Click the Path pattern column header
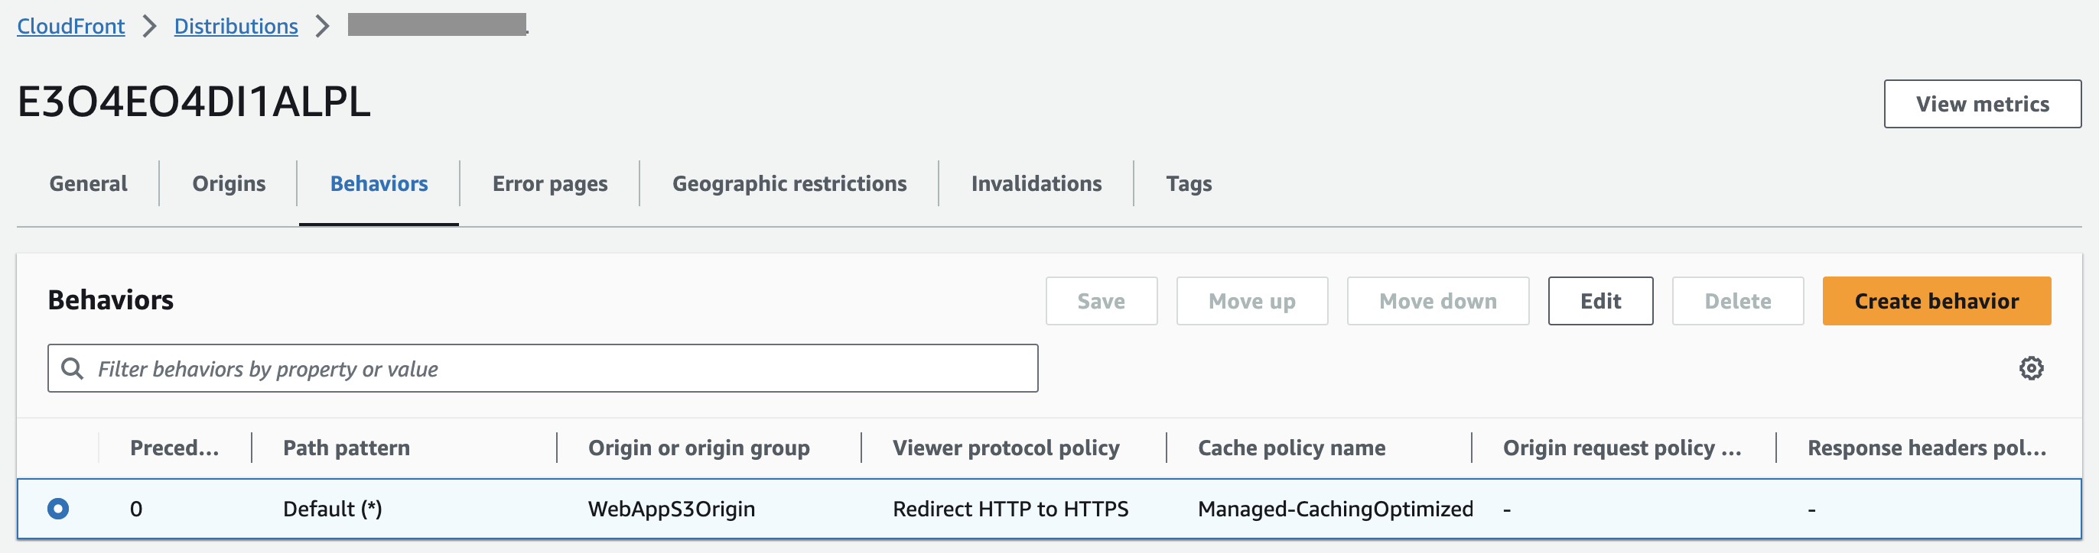Viewport: 2099px width, 553px height. (x=347, y=448)
